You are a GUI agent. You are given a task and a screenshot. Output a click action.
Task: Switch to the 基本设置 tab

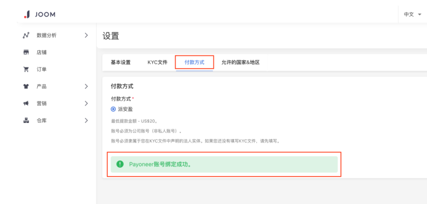coord(120,63)
